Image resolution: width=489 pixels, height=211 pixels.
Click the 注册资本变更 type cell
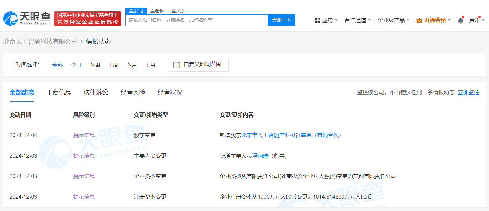point(150,197)
